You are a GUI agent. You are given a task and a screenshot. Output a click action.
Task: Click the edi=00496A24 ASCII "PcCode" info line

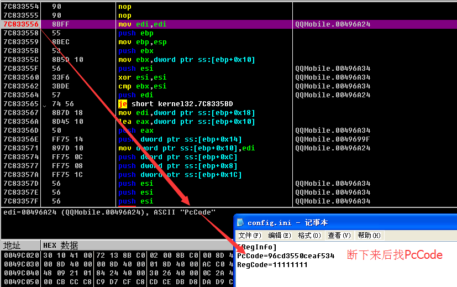pyautogui.click(x=109, y=212)
